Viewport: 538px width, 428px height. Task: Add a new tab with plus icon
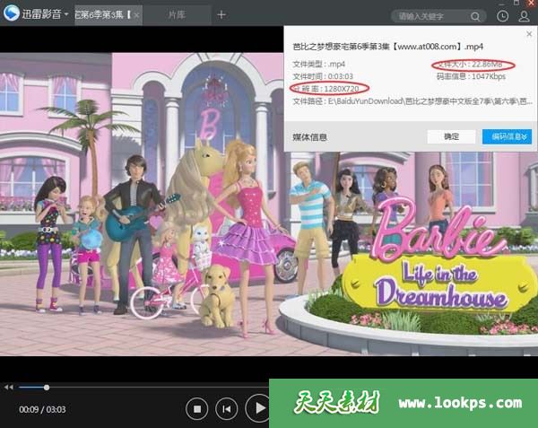click(221, 14)
